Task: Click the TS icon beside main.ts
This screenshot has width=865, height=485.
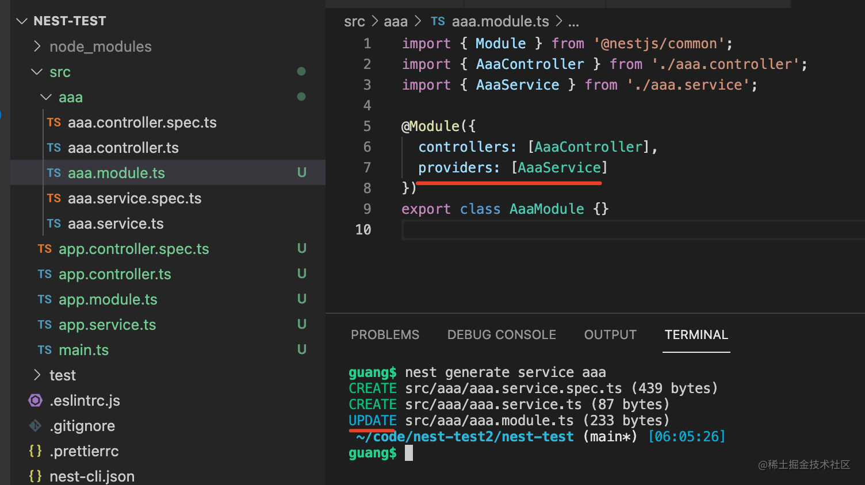Action: point(45,350)
